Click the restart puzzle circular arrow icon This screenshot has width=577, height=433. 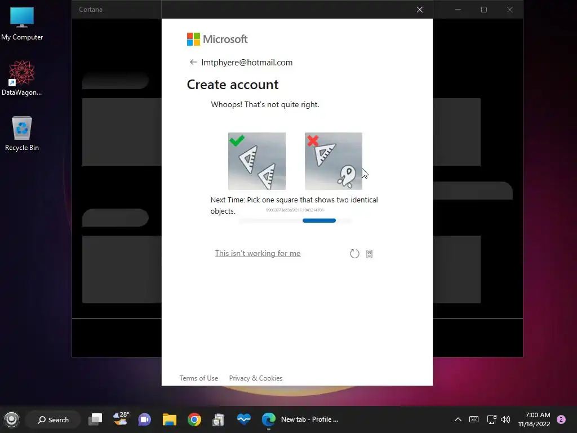354,254
